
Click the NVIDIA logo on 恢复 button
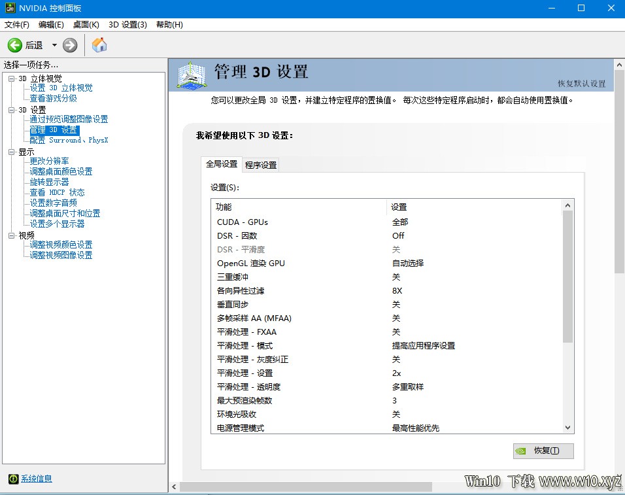pos(520,451)
